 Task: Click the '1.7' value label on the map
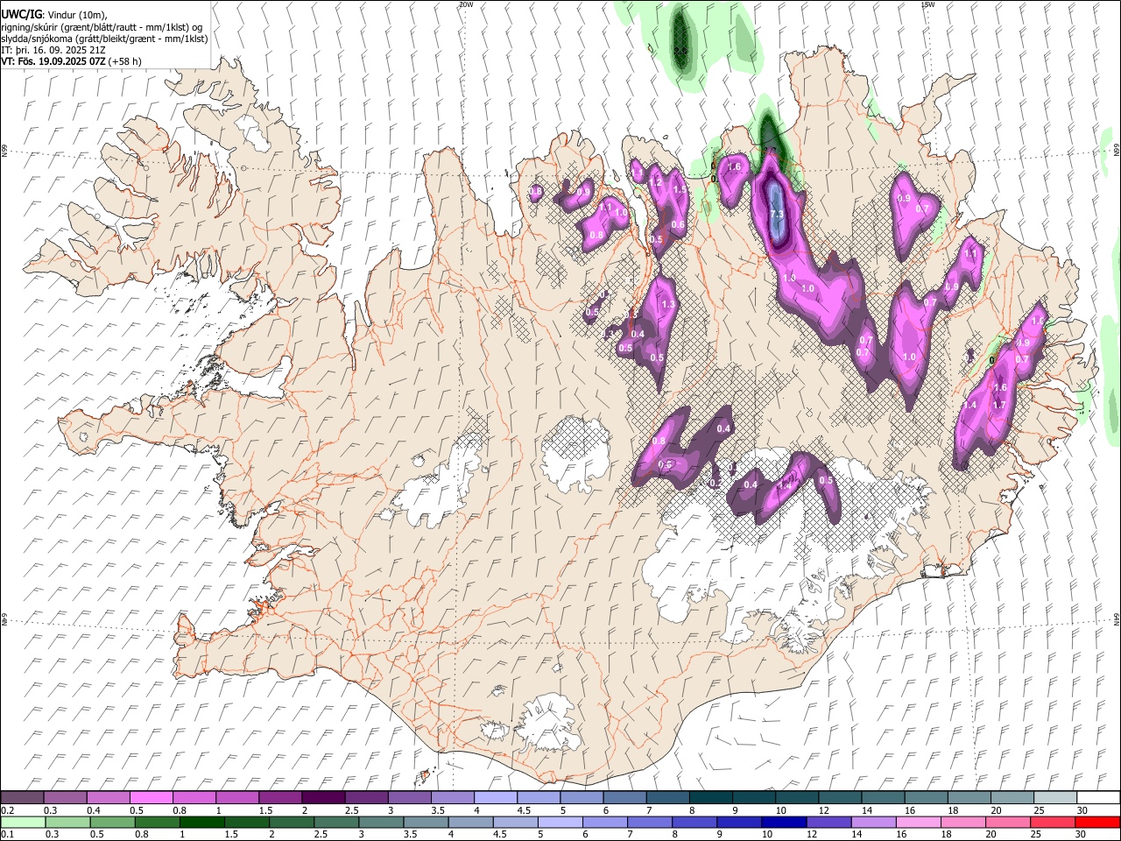pos(999,405)
